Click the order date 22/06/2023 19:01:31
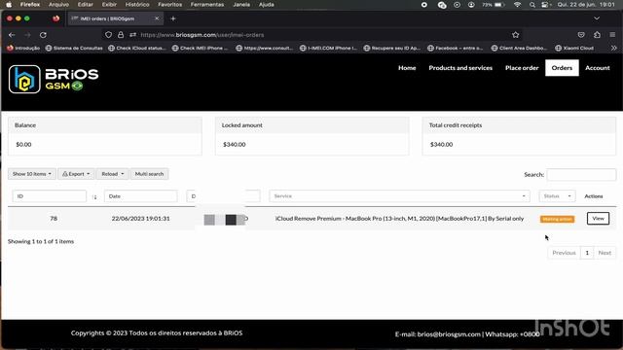This screenshot has height=350, width=623. point(140,218)
